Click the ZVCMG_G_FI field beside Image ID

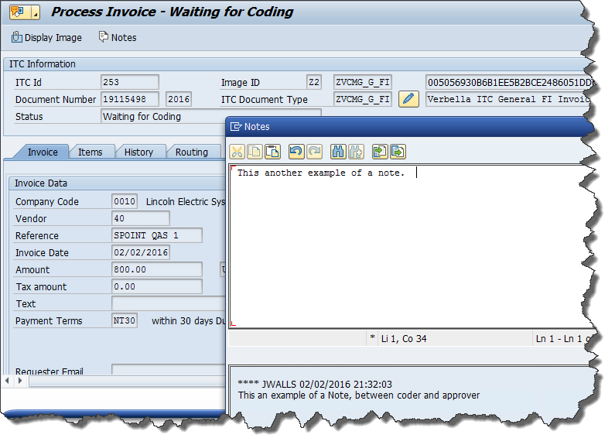(x=363, y=82)
